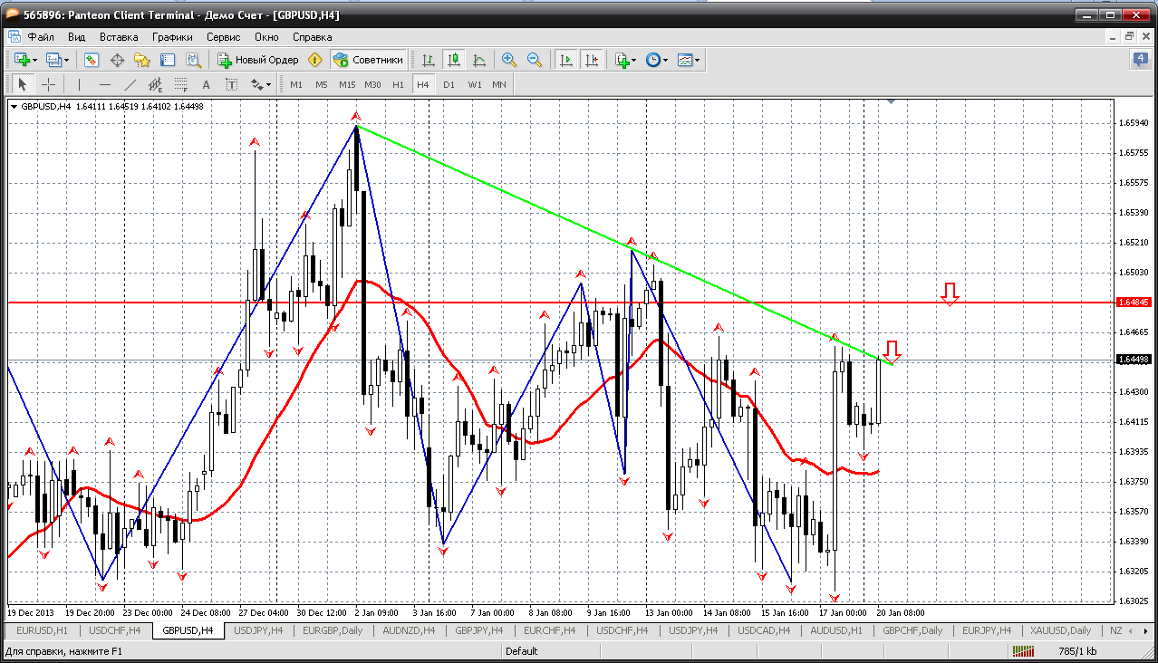Select the equidistant channel tool

[155, 84]
